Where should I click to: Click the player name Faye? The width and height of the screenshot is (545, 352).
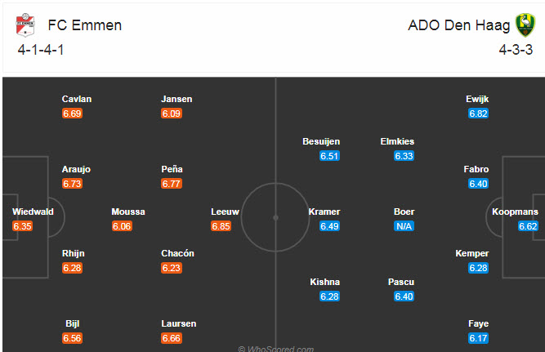tap(478, 323)
